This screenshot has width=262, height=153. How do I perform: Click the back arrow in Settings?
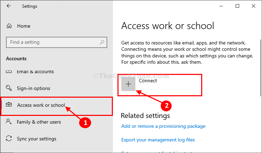pos(9,6)
